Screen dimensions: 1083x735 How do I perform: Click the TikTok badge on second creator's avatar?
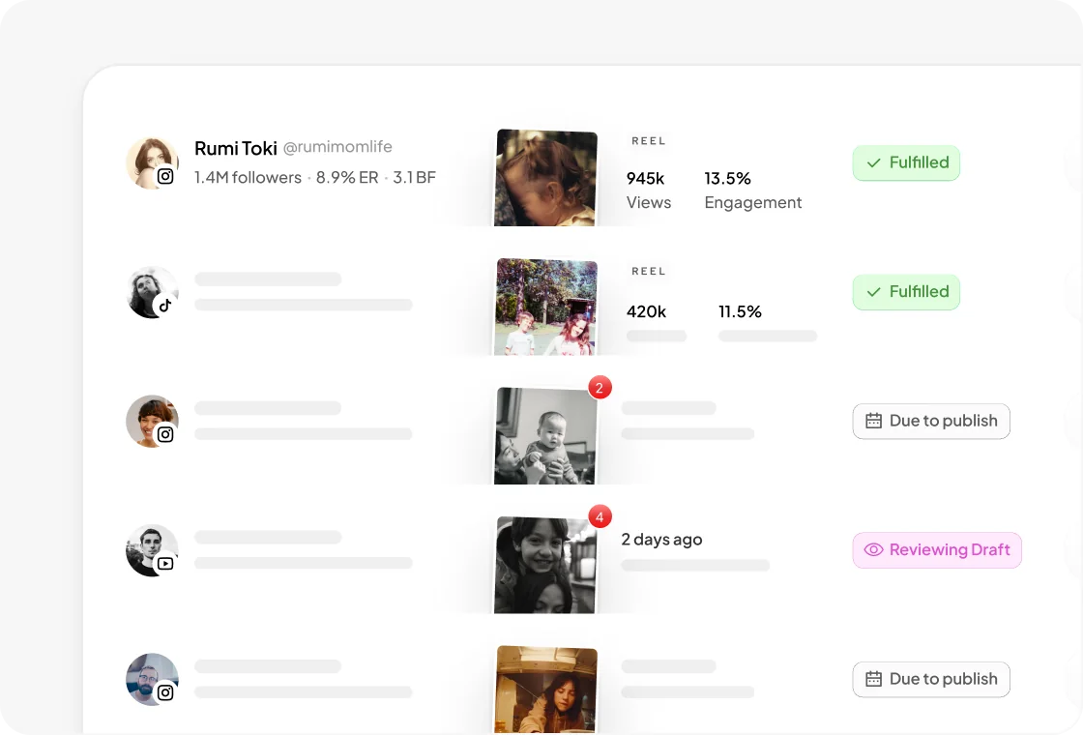pyautogui.click(x=165, y=306)
